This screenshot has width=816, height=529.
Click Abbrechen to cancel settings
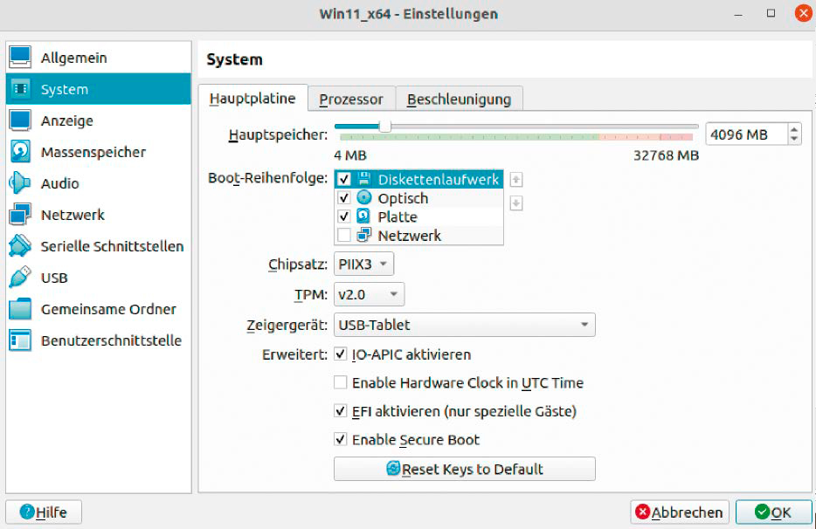coord(680,512)
